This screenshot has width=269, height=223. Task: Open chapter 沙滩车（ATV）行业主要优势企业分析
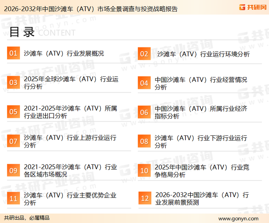coord(70,199)
